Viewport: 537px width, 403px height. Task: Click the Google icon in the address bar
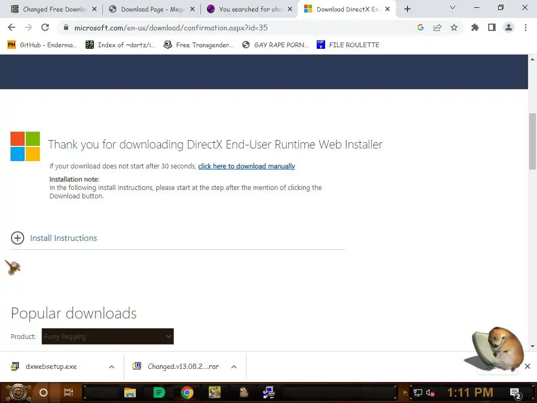click(x=421, y=27)
